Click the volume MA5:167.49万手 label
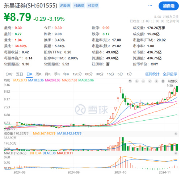 (x=44, y=134)
